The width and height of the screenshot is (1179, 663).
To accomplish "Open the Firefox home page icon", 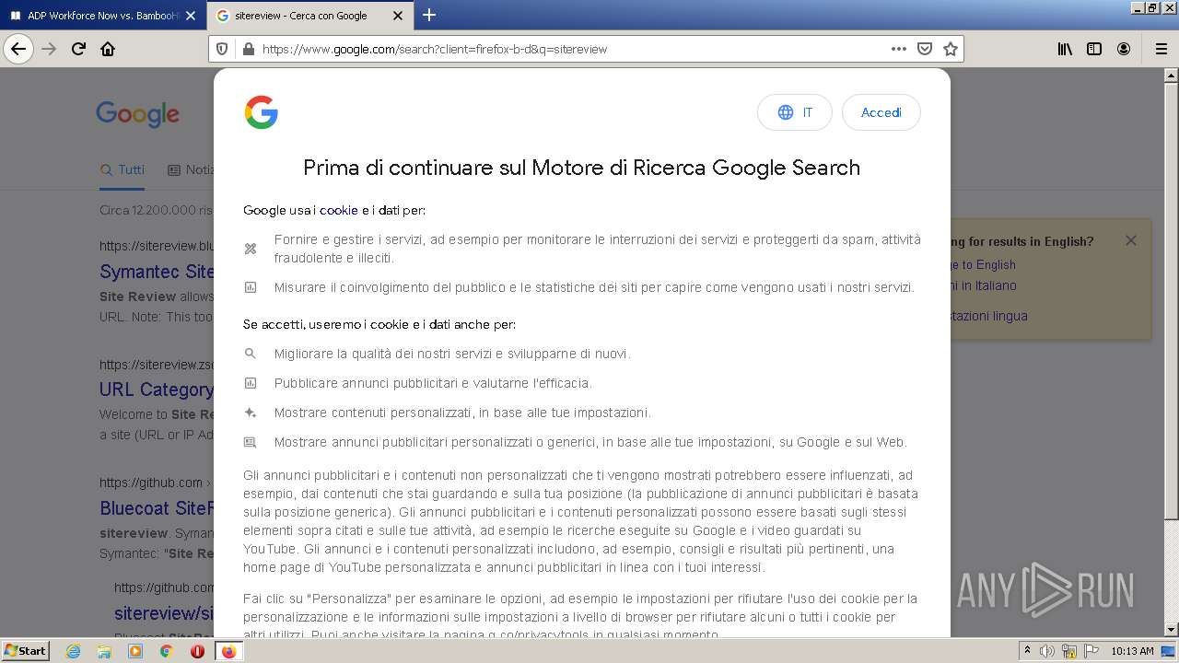I will tap(108, 49).
